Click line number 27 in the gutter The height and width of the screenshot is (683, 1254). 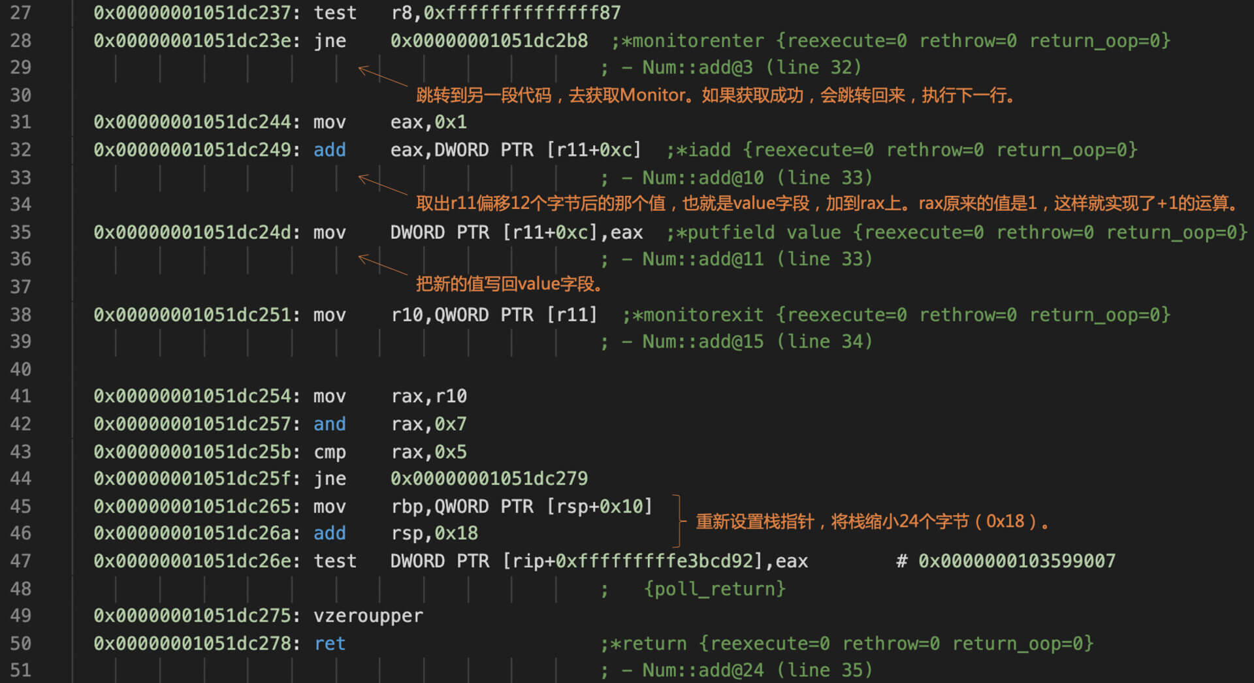tap(20, 13)
